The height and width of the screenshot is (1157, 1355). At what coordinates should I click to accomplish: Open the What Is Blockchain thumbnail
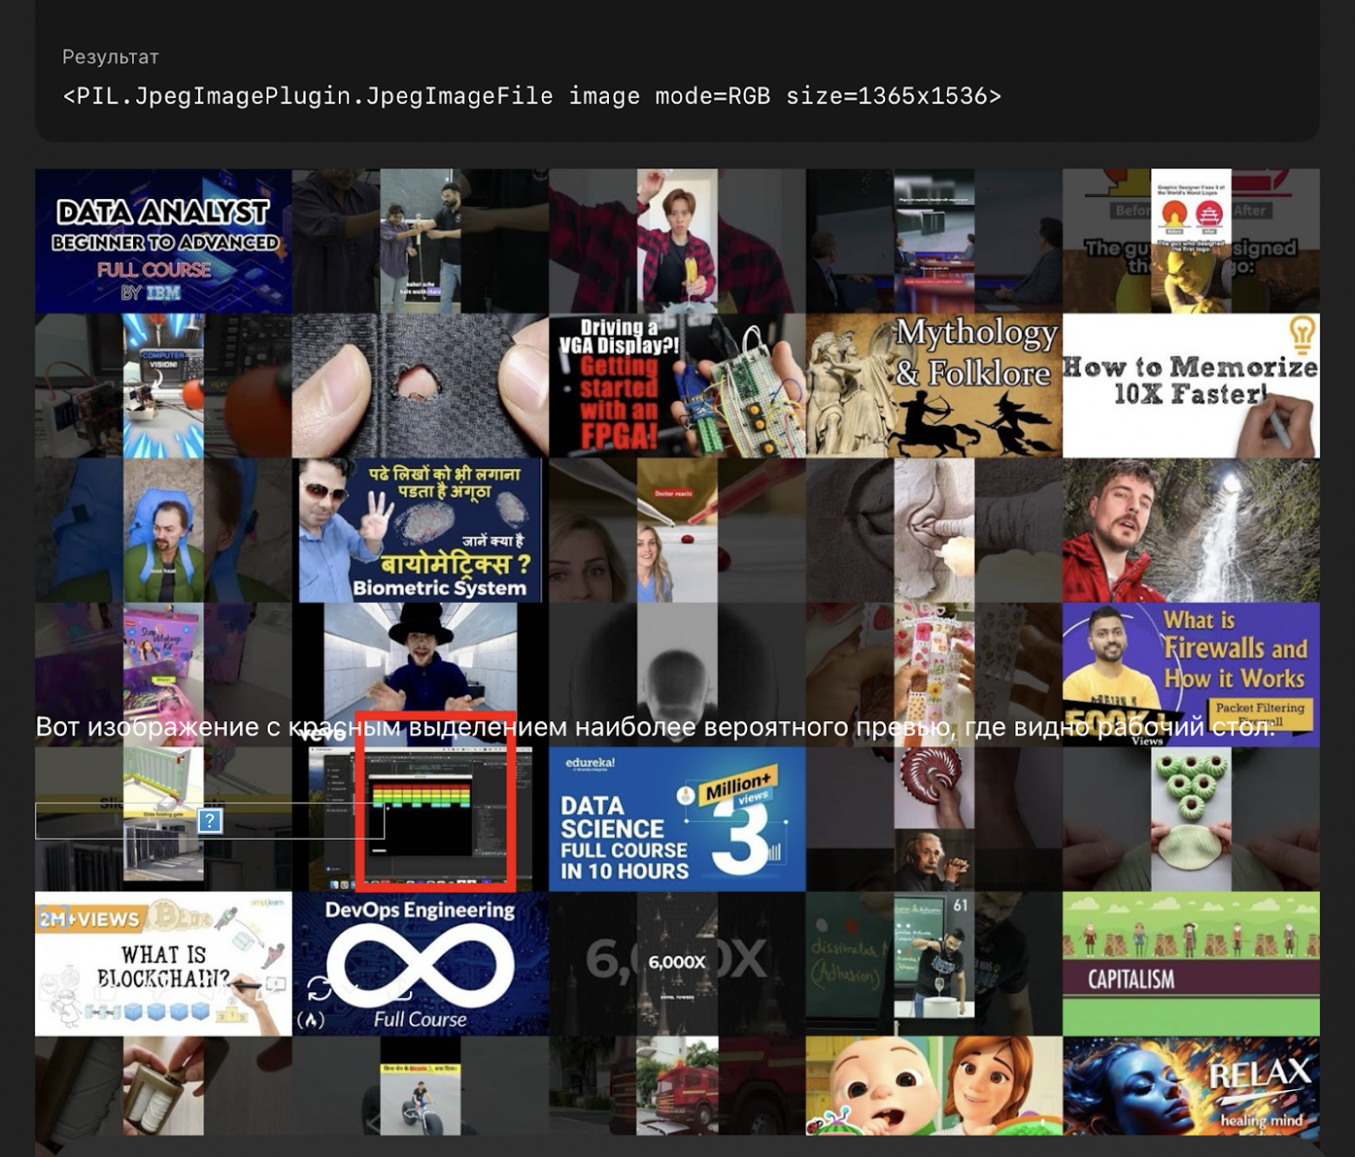pyautogui.click(x=163, y=964)
